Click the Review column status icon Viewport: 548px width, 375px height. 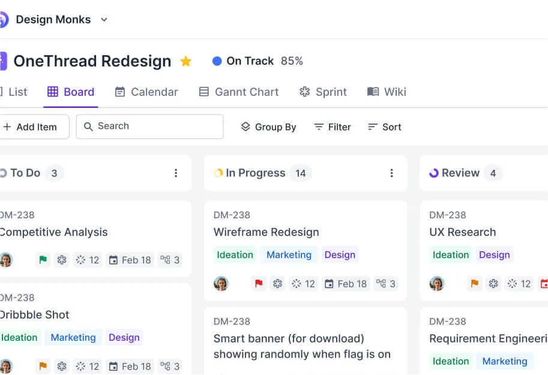(434, 173)
